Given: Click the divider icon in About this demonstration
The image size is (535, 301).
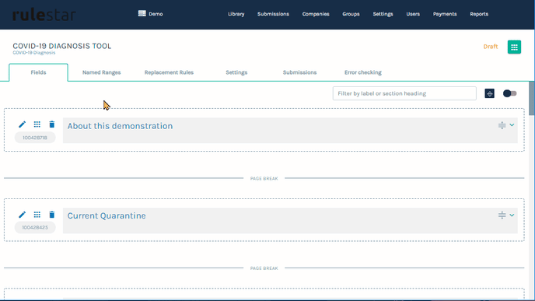Looking at the screenshot, I should click(x=502, y=125).
